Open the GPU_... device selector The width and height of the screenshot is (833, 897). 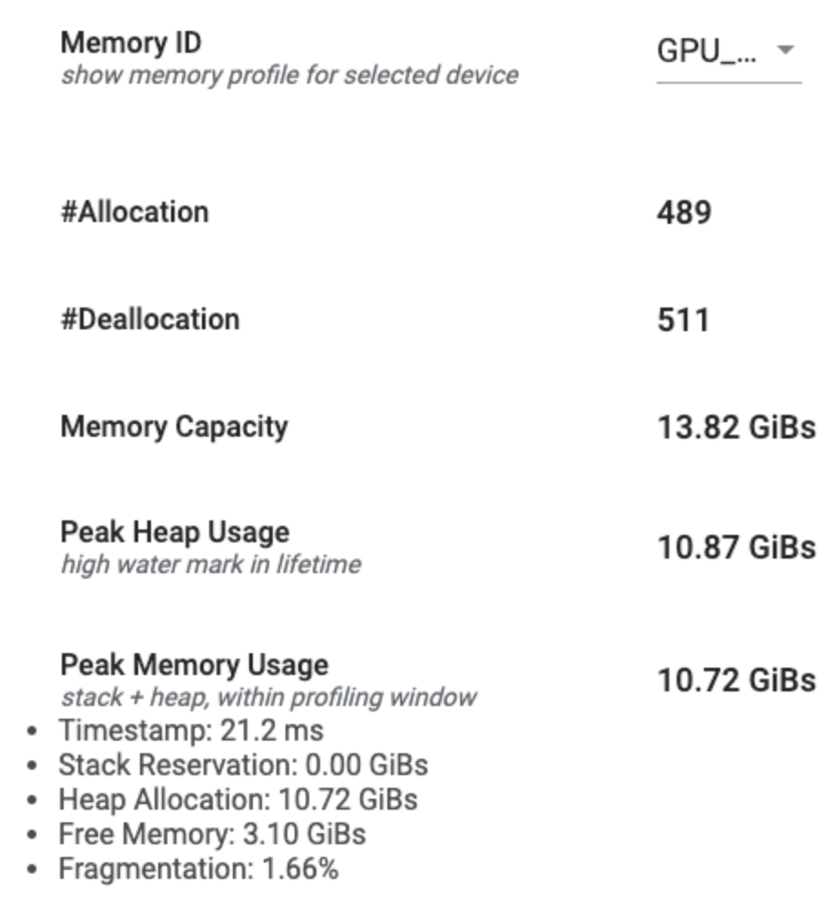tap(707, 51)
